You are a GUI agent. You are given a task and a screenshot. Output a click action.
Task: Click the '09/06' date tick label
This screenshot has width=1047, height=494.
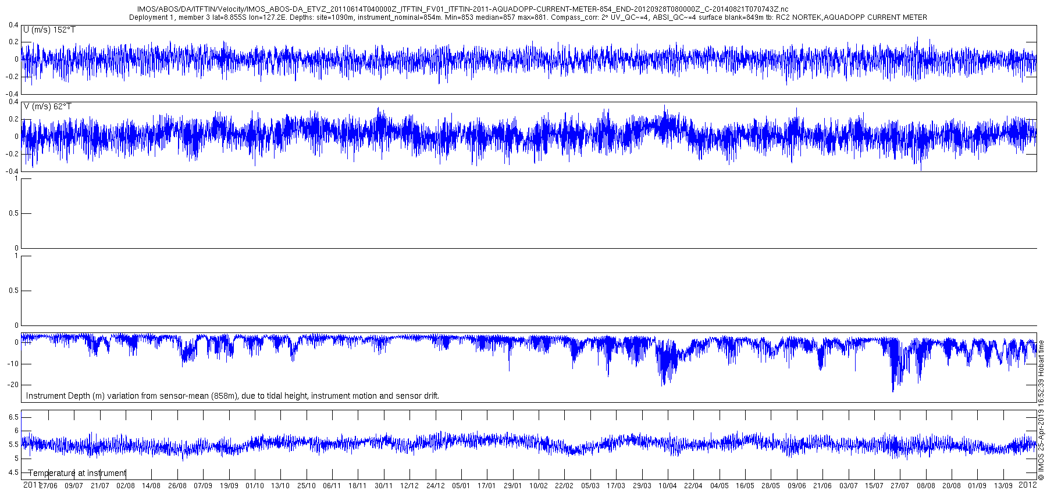point(797,486)
